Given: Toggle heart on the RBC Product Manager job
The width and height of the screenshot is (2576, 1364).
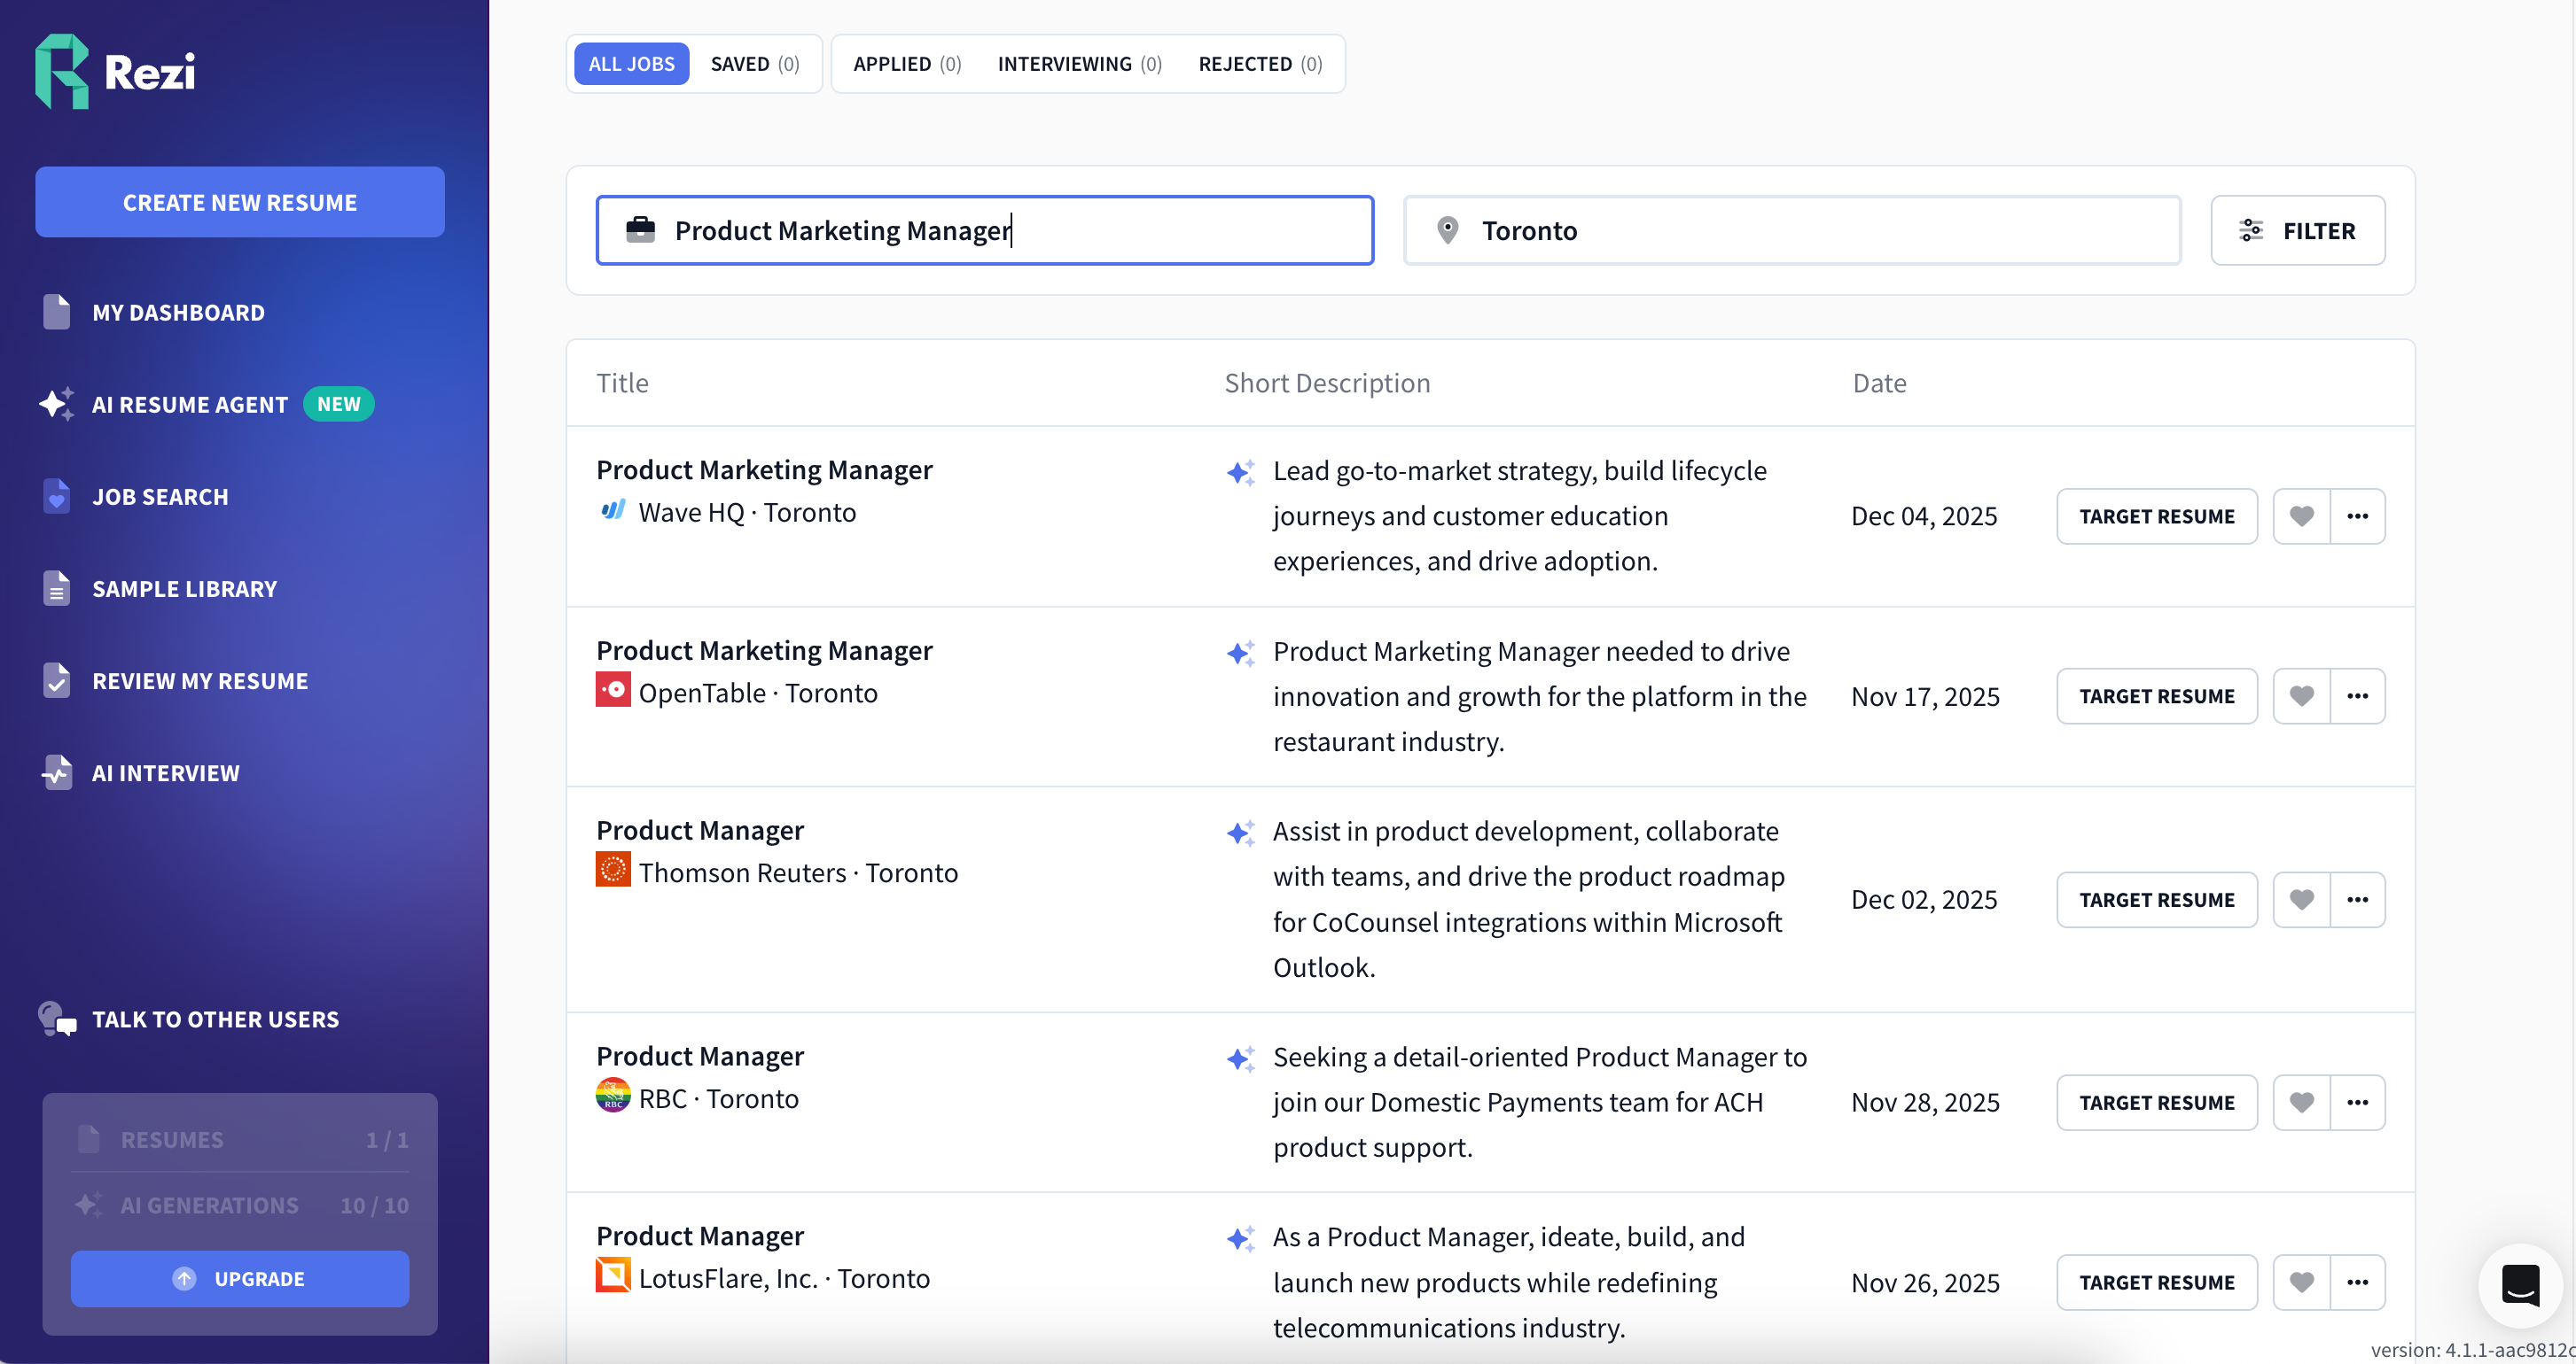Looking at the screenshot, I should click(2301, 1102).
